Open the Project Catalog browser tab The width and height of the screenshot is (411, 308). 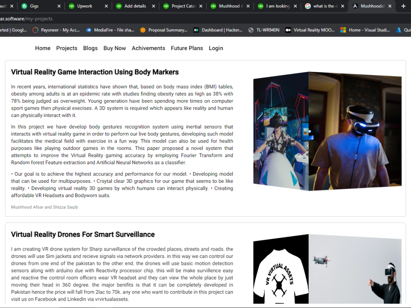tap(183, 6)
